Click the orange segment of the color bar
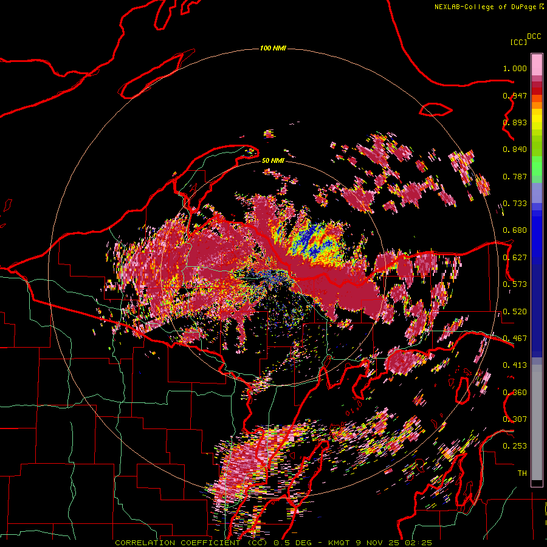547x547 pixels. [537, 102]
